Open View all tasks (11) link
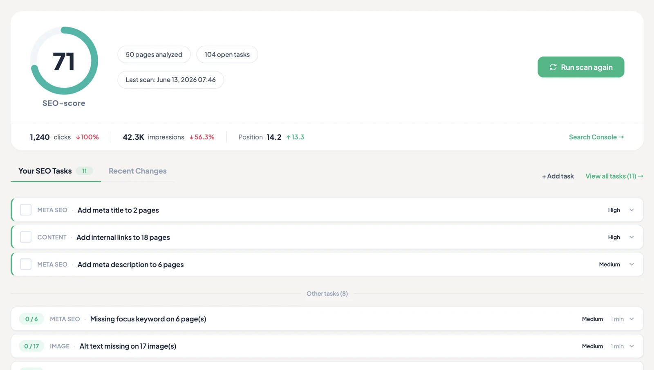Image resolution: width=654 pixels, height=370 pixels. click(x=614, y=176)
